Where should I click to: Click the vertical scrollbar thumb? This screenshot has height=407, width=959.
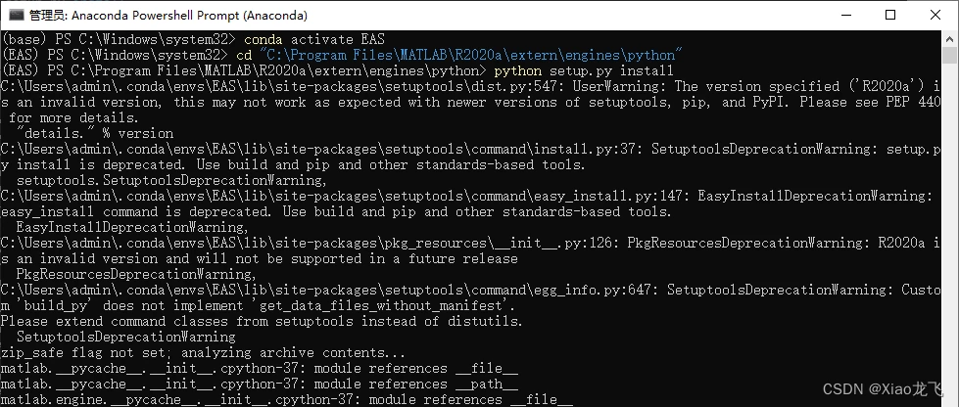tap(950, 56)
